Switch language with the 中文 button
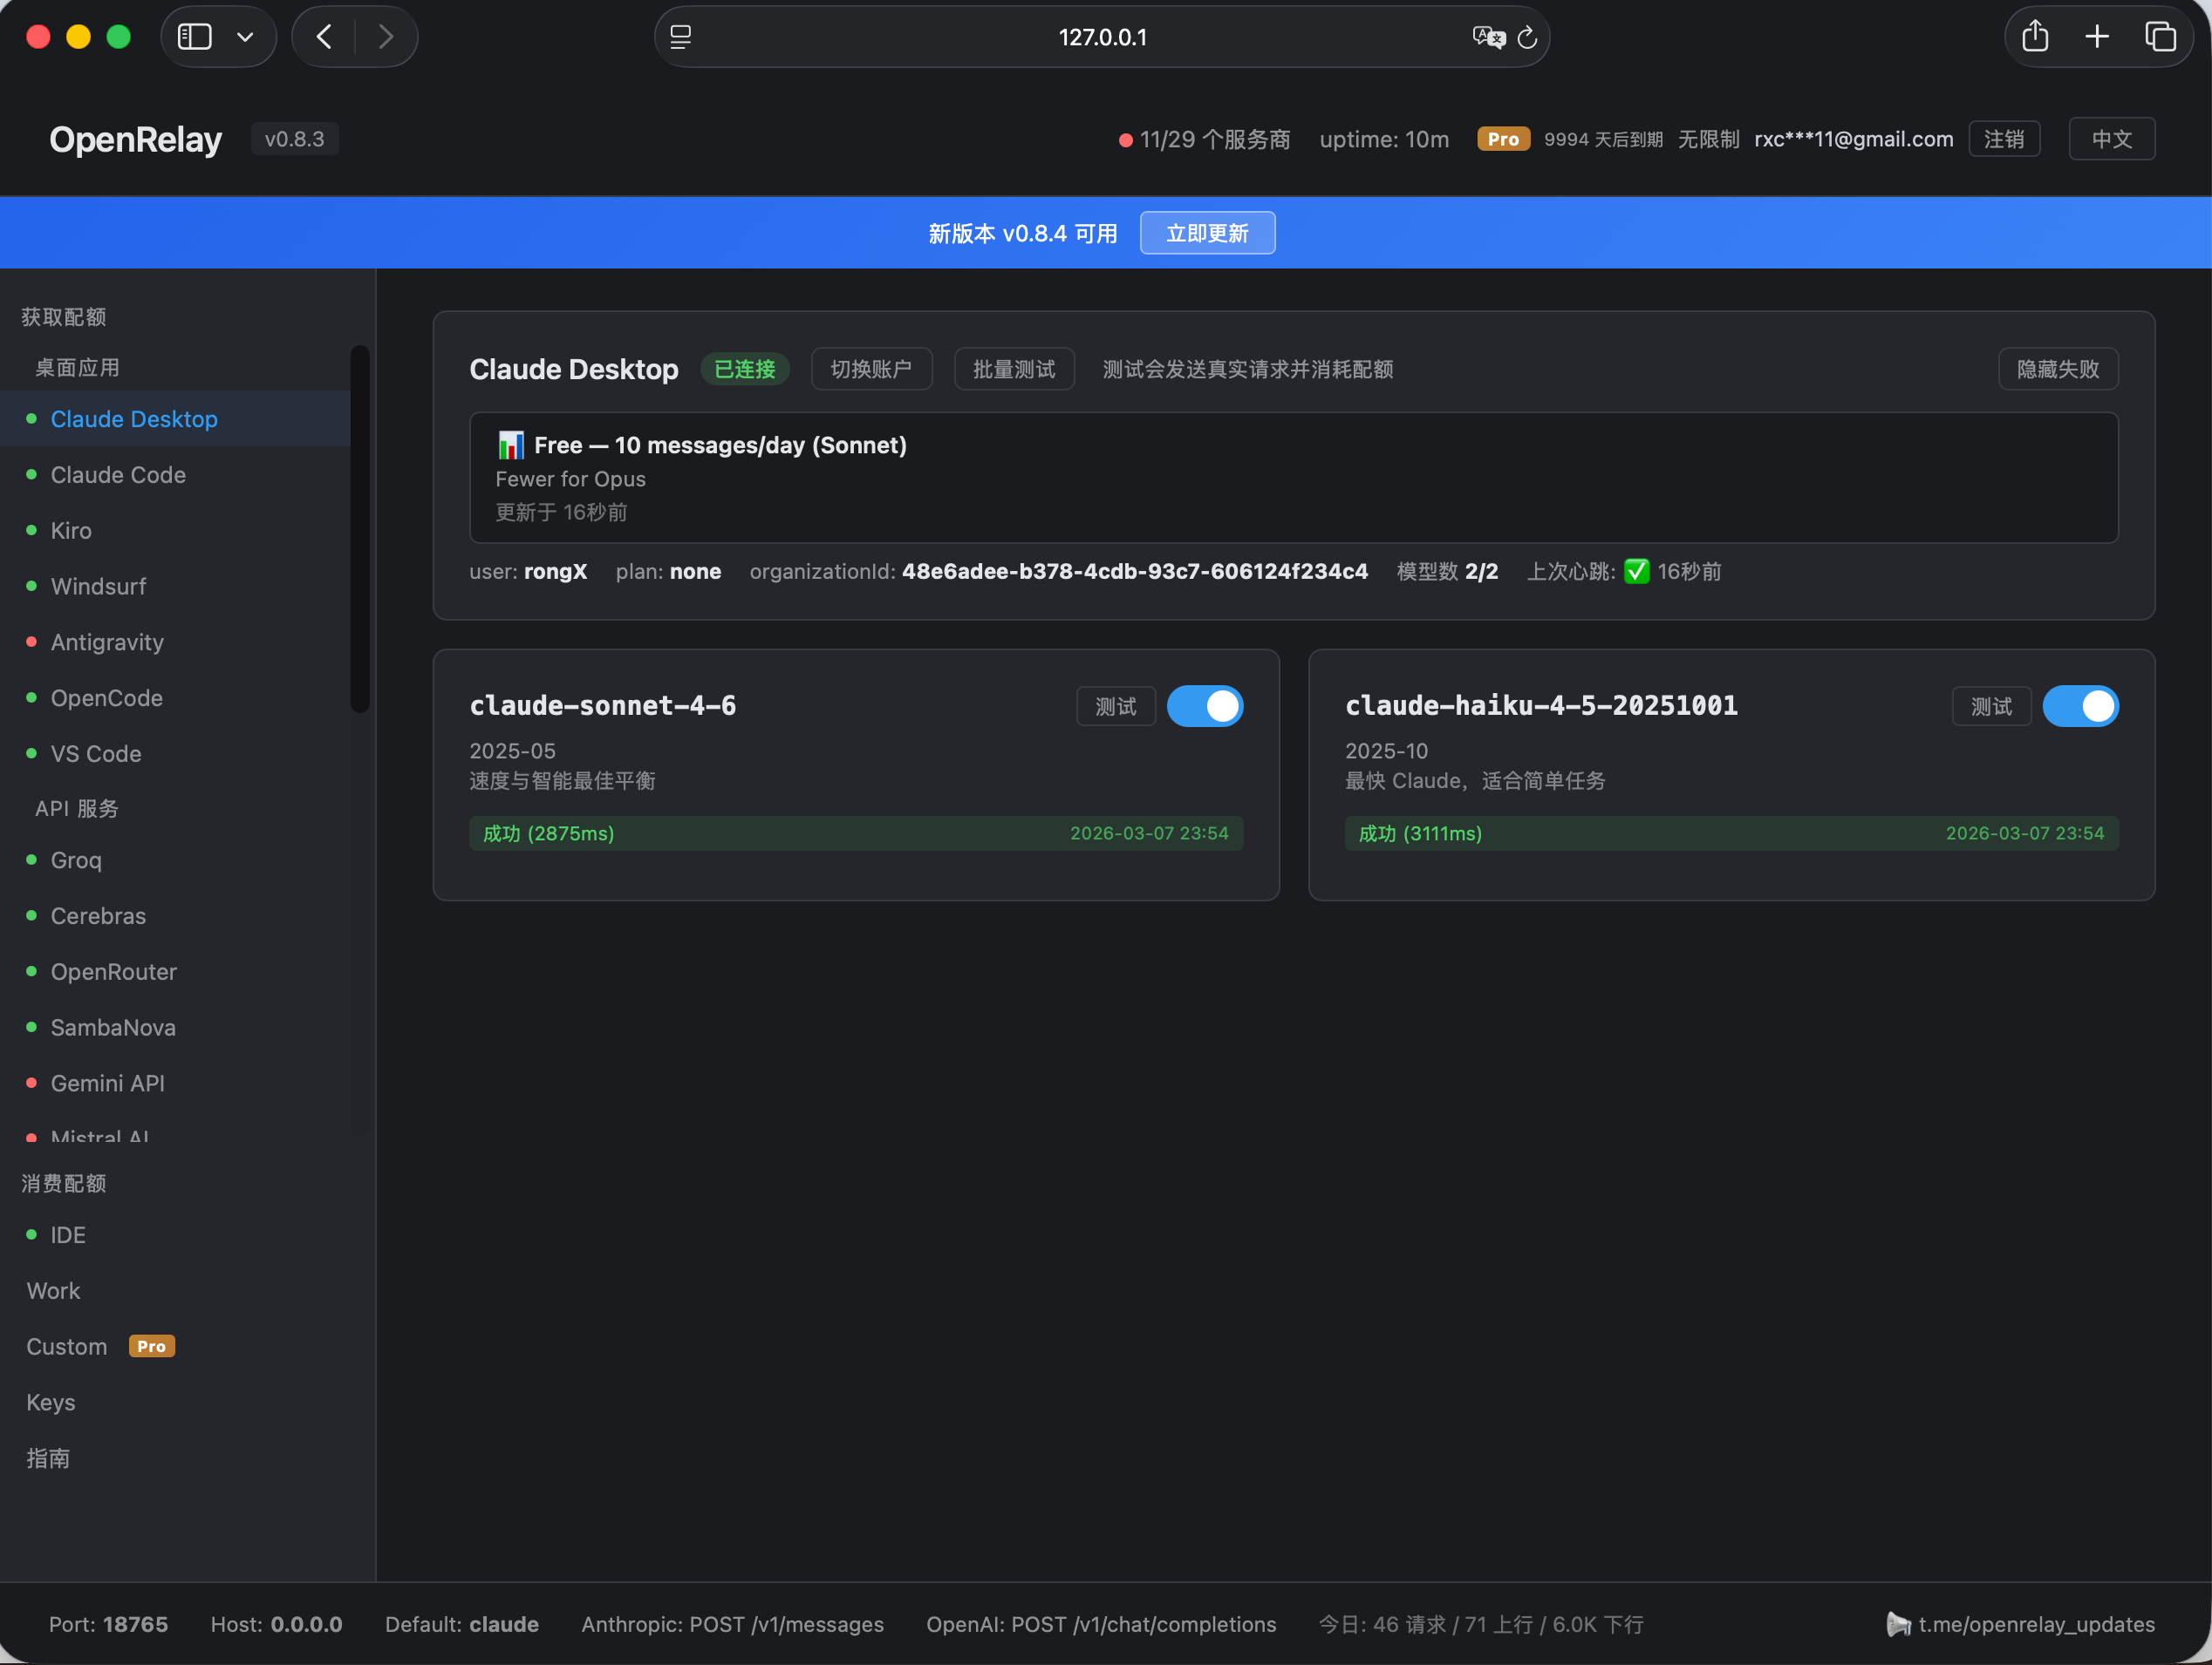The height and width of the screenshot is (1665, 2212). pyautogui.click(x=2111, y=139)
